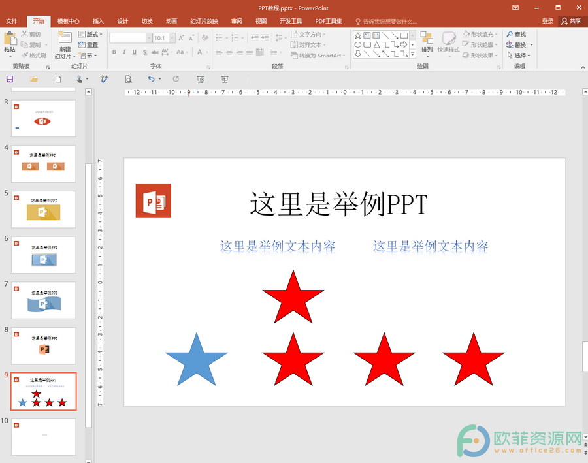588x463 pixels.
Task: Select the text box shape in gallery
Action: [x=367, y=36]
